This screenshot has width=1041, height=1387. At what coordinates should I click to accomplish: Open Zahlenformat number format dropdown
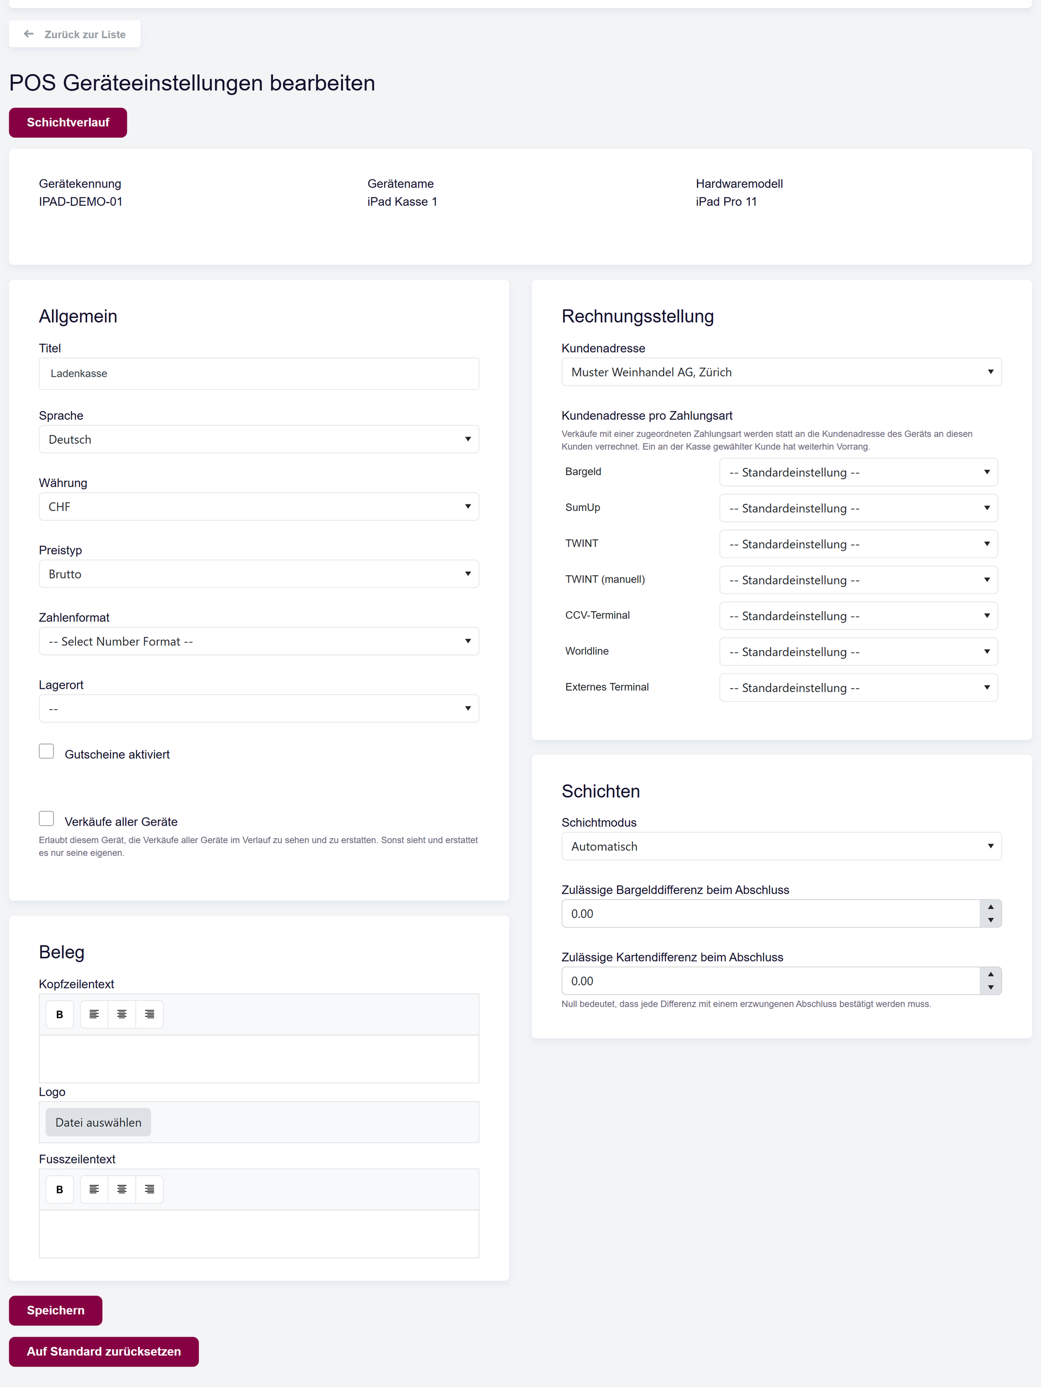[259, 641]
